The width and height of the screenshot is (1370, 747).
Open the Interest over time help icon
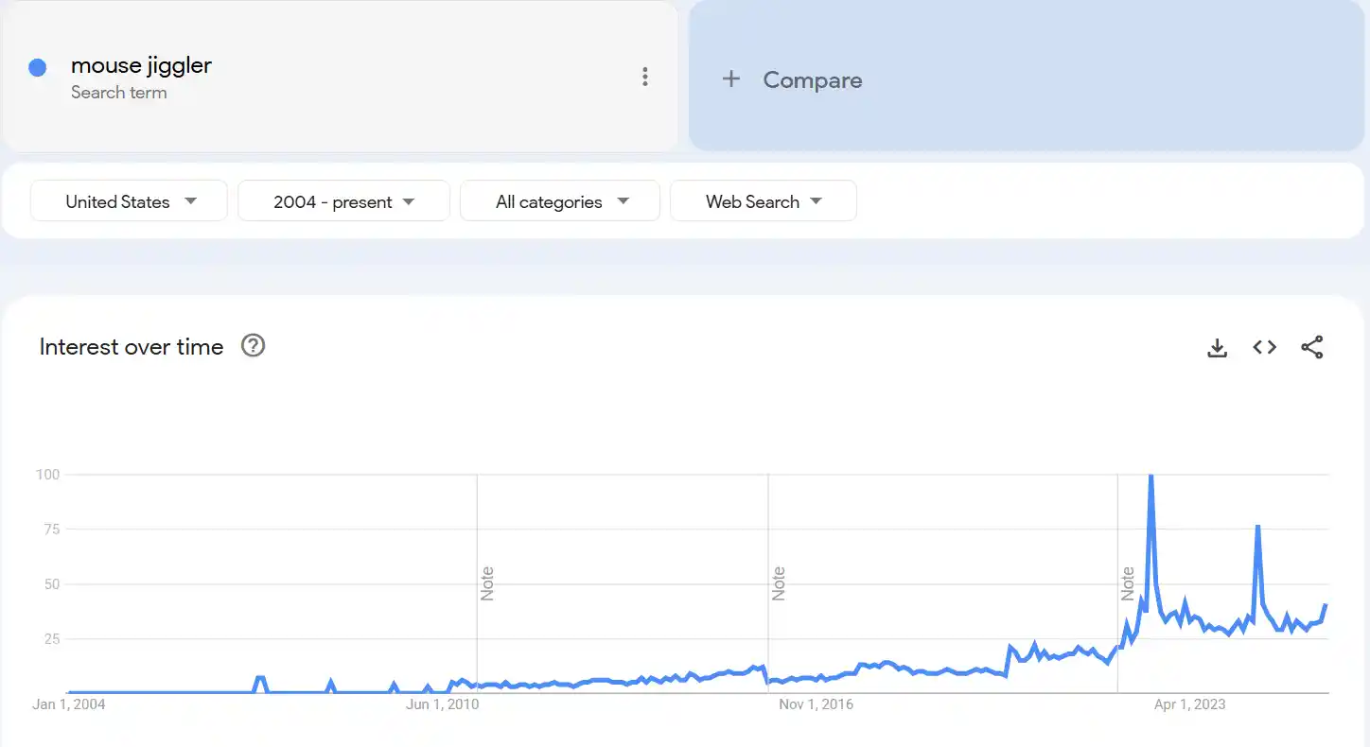pyautogui.click(x=254, y=346)
